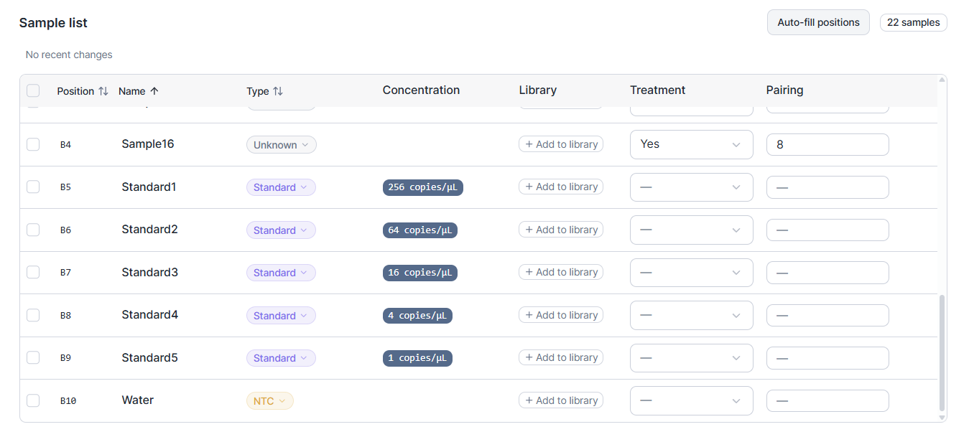Open the Standard type dropdown for Standard2
This screenshot has width=969, height=437.
click(281, 230)
